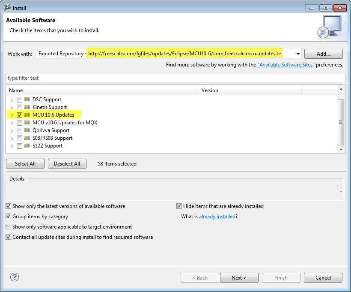Expand the Kinetis Support tree node
The image size is (351, 292).
tap(12, 108)
